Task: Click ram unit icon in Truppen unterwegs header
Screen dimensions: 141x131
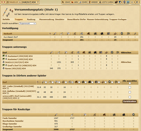Action: (x=101, y=52)
